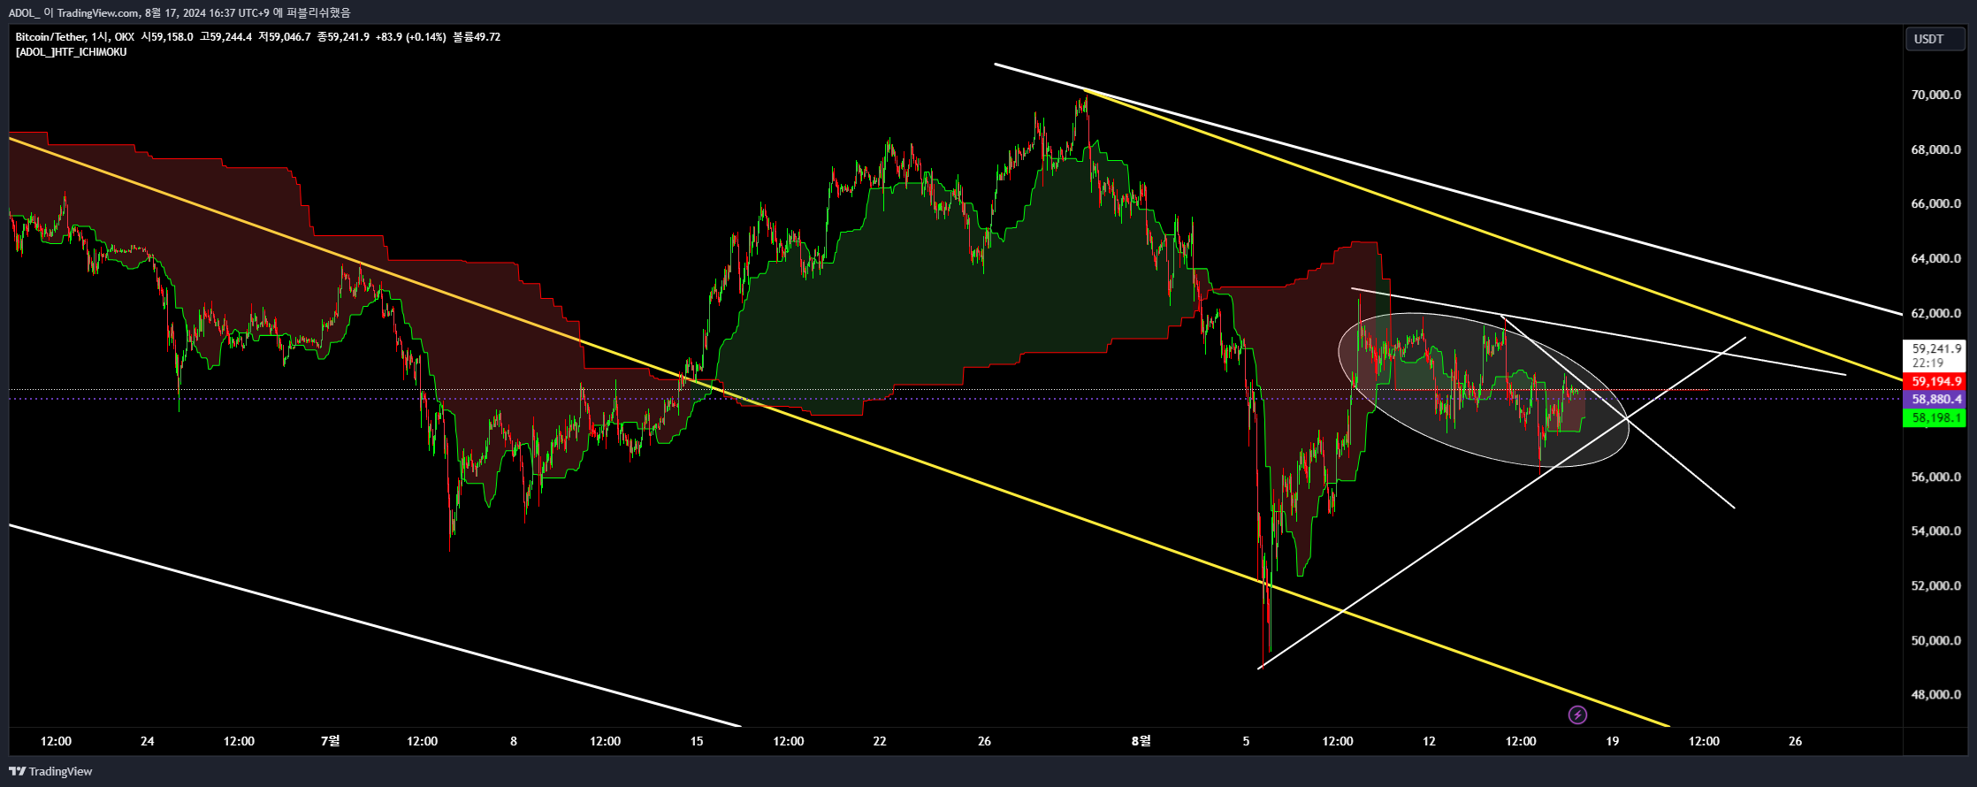Click the purple lightning bolt event icon
The width and height of the screenshot is (1977, 787).
point(1577,714)
